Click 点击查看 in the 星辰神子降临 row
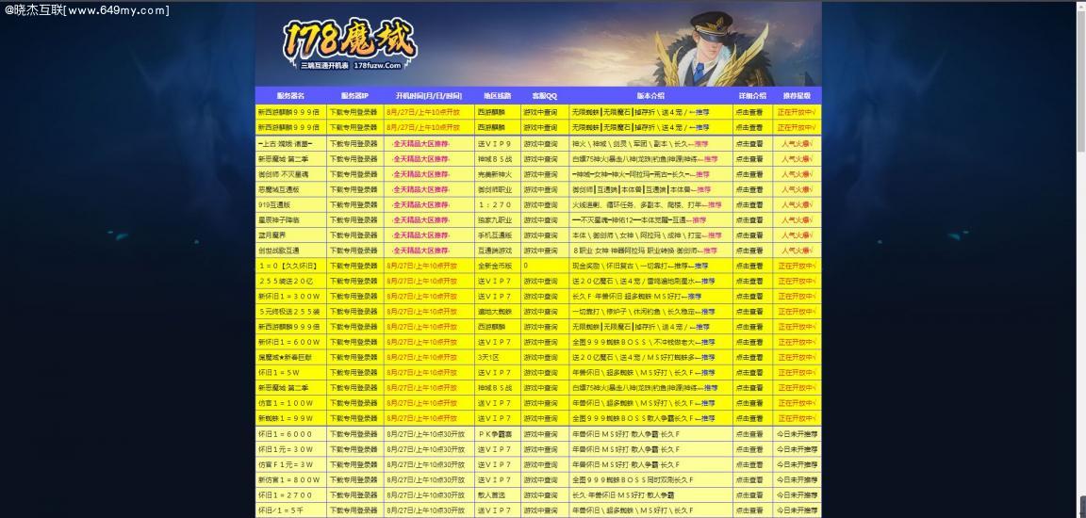Viewport: 1086px width, 518px height. 749,220
